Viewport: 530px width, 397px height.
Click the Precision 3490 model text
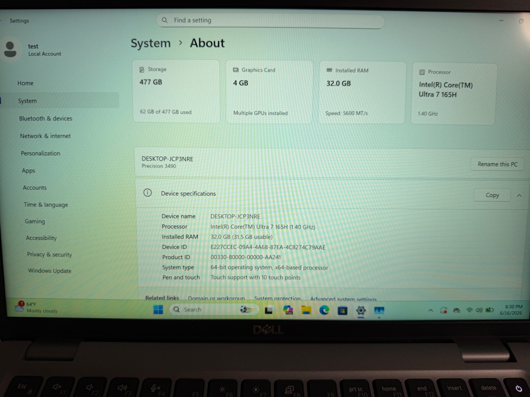coord(159,166)
